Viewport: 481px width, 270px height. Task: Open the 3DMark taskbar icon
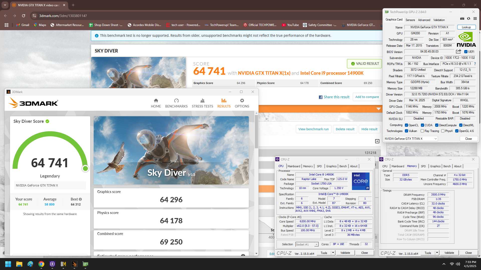[x=74, y=264]
